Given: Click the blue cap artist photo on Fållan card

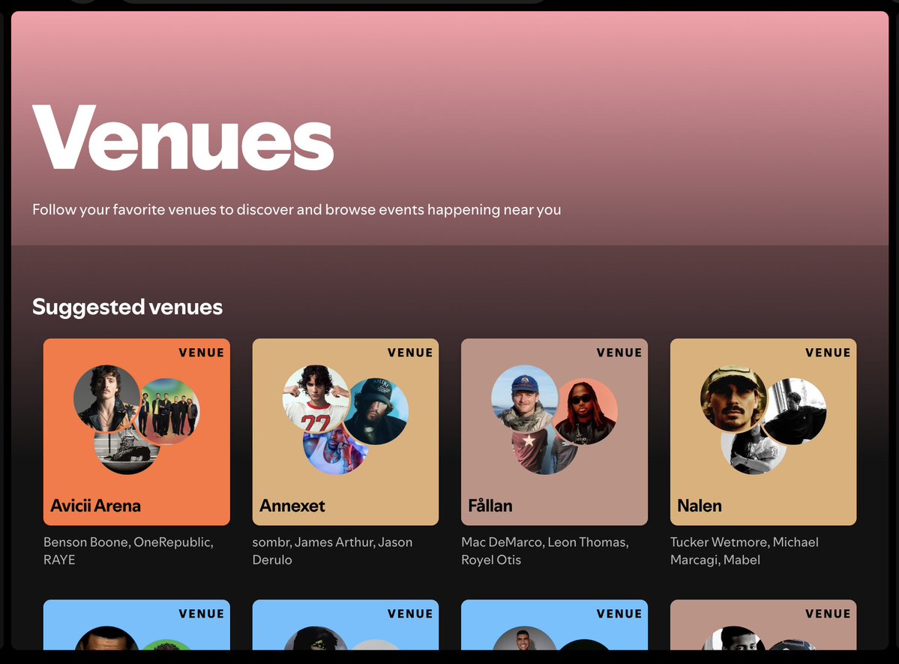Looking at the screenshot, I should click(524, 398).
